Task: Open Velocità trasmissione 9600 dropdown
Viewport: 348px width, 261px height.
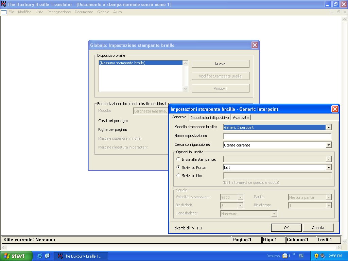Action: pyautogui.click(x=240, y=197)
